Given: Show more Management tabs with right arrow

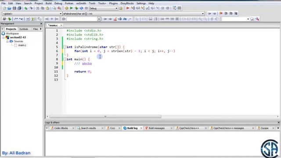Looking at the screenshot, I should pos(41,29).
